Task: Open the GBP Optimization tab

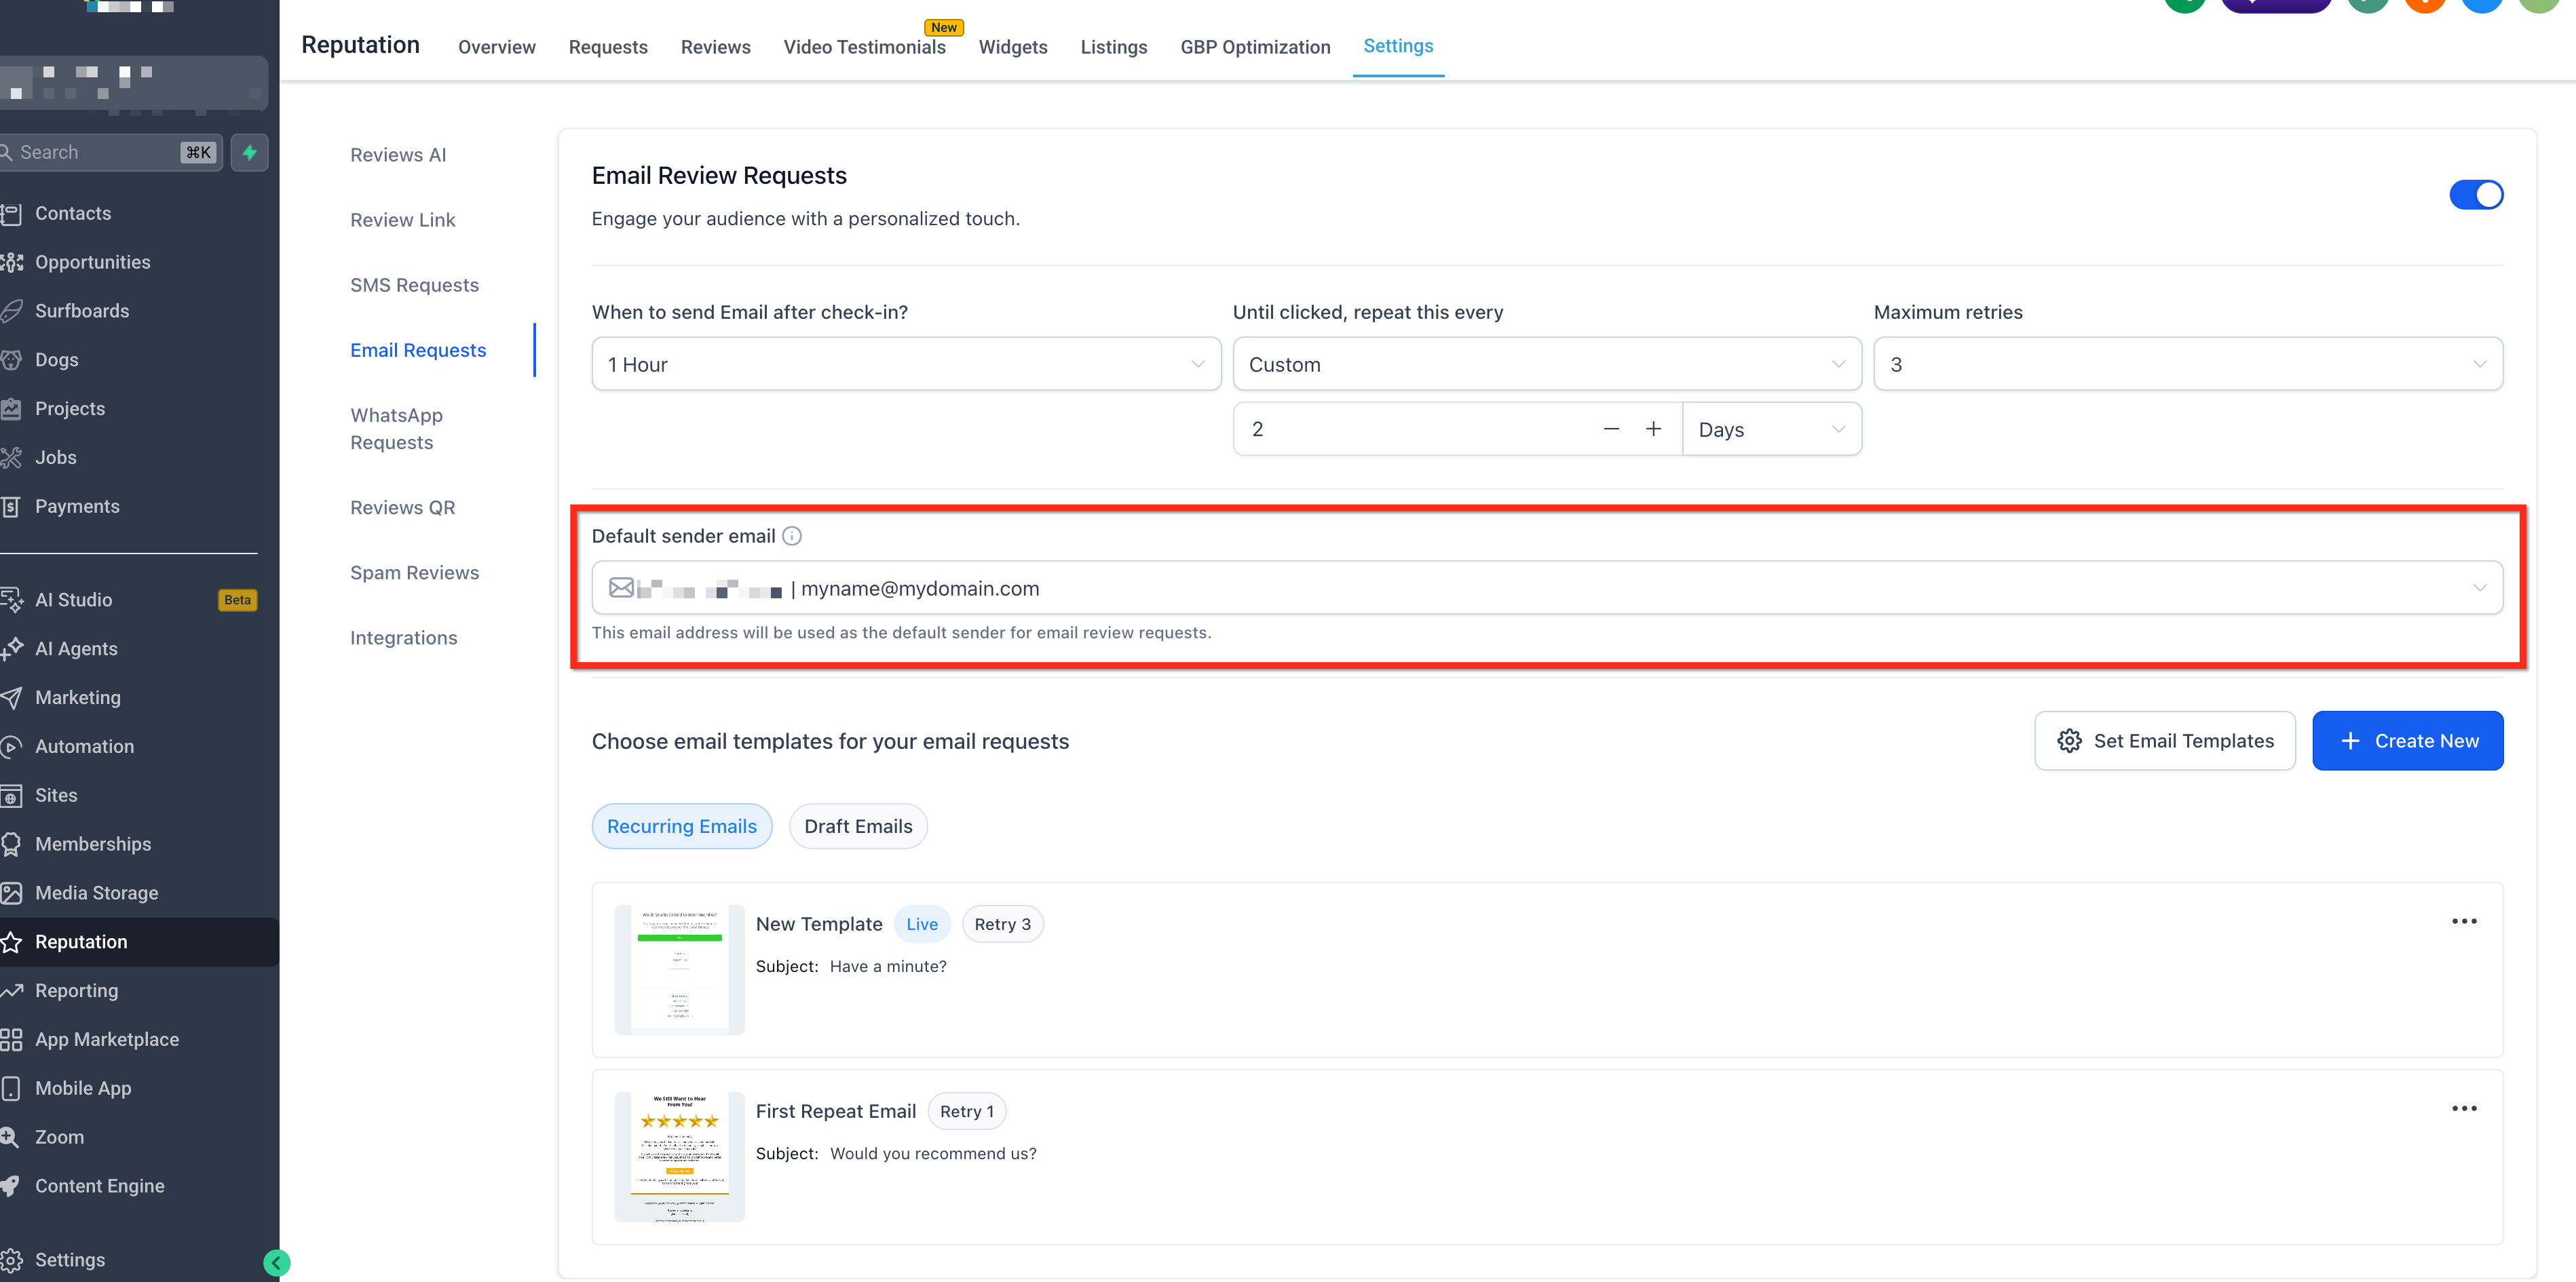Action: (x=1255, y=47)
